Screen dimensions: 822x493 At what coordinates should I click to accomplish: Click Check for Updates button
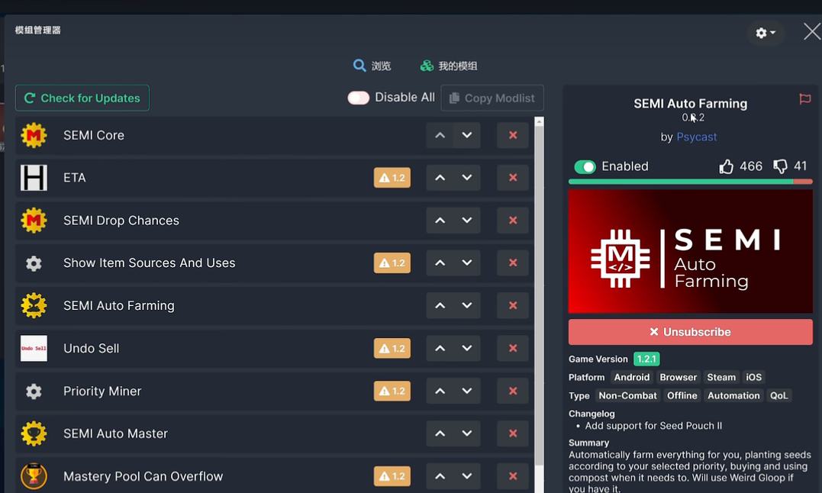tap(82, 98)
